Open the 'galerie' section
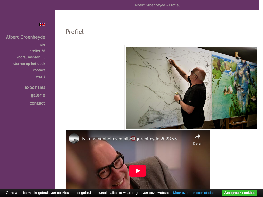Screen dimensions: 263x197 coord(38,95)
